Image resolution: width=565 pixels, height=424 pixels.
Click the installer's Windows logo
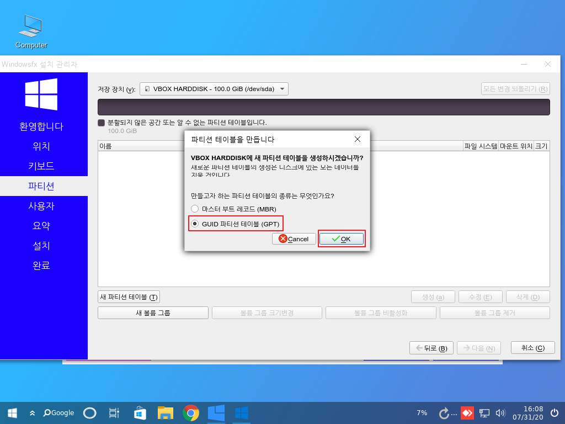tap(41, 94)
